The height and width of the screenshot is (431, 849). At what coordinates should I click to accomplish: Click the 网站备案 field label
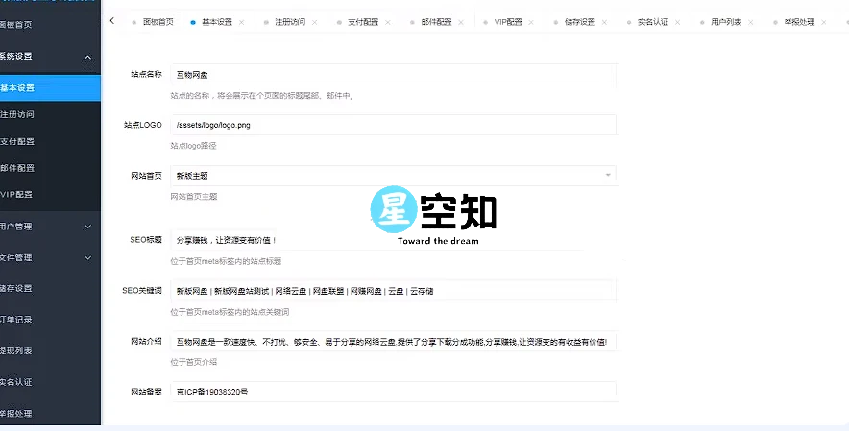146,392
